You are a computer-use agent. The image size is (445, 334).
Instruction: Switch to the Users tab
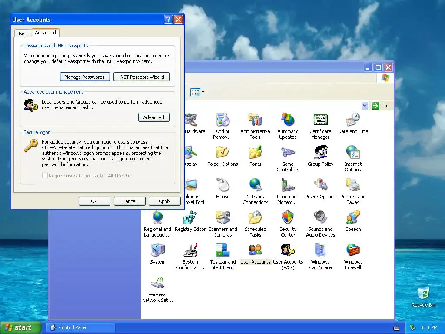(23, 33)
